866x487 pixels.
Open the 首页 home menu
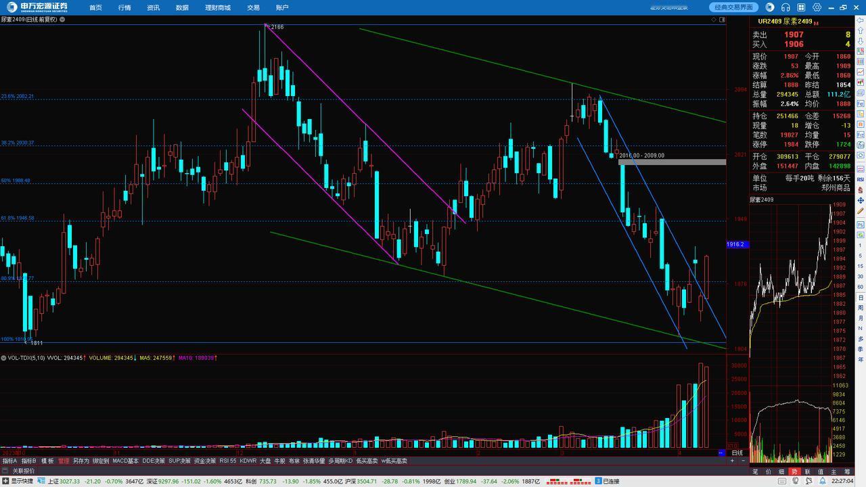coord(95,7)
